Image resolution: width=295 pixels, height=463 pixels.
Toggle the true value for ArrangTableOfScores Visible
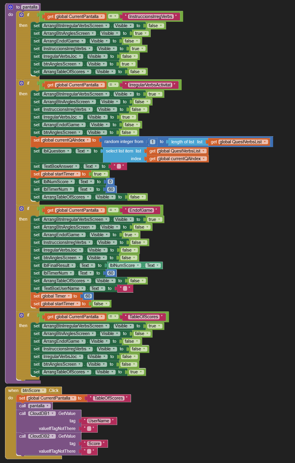point(136,372)
